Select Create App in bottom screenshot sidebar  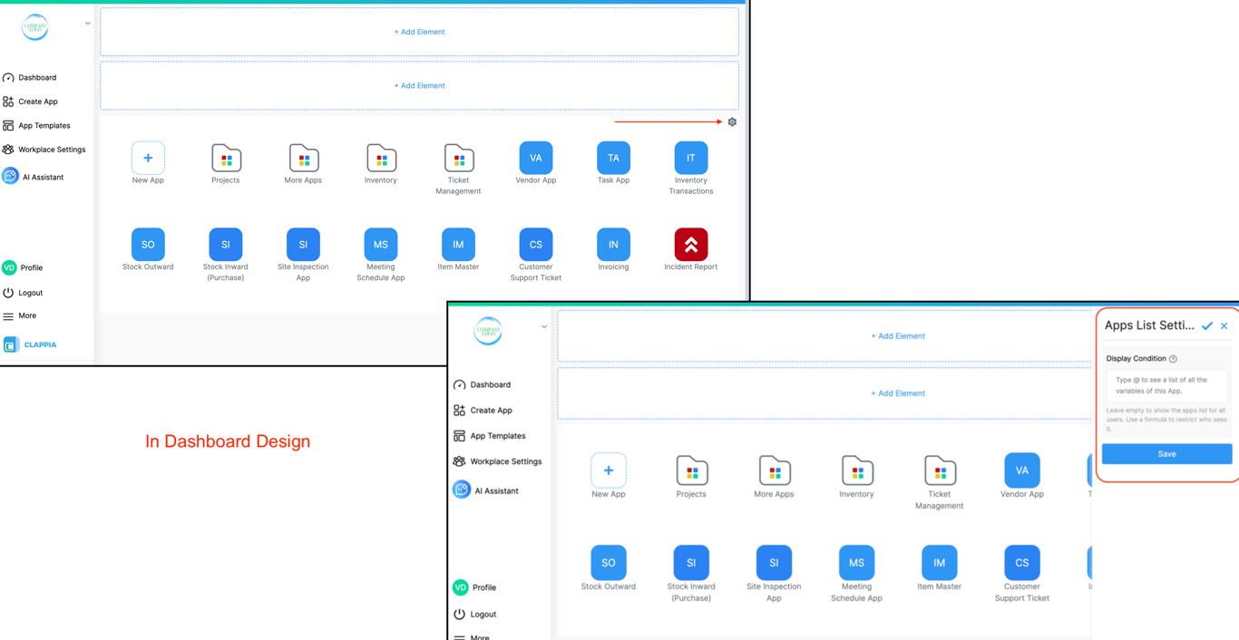(483, 411)
